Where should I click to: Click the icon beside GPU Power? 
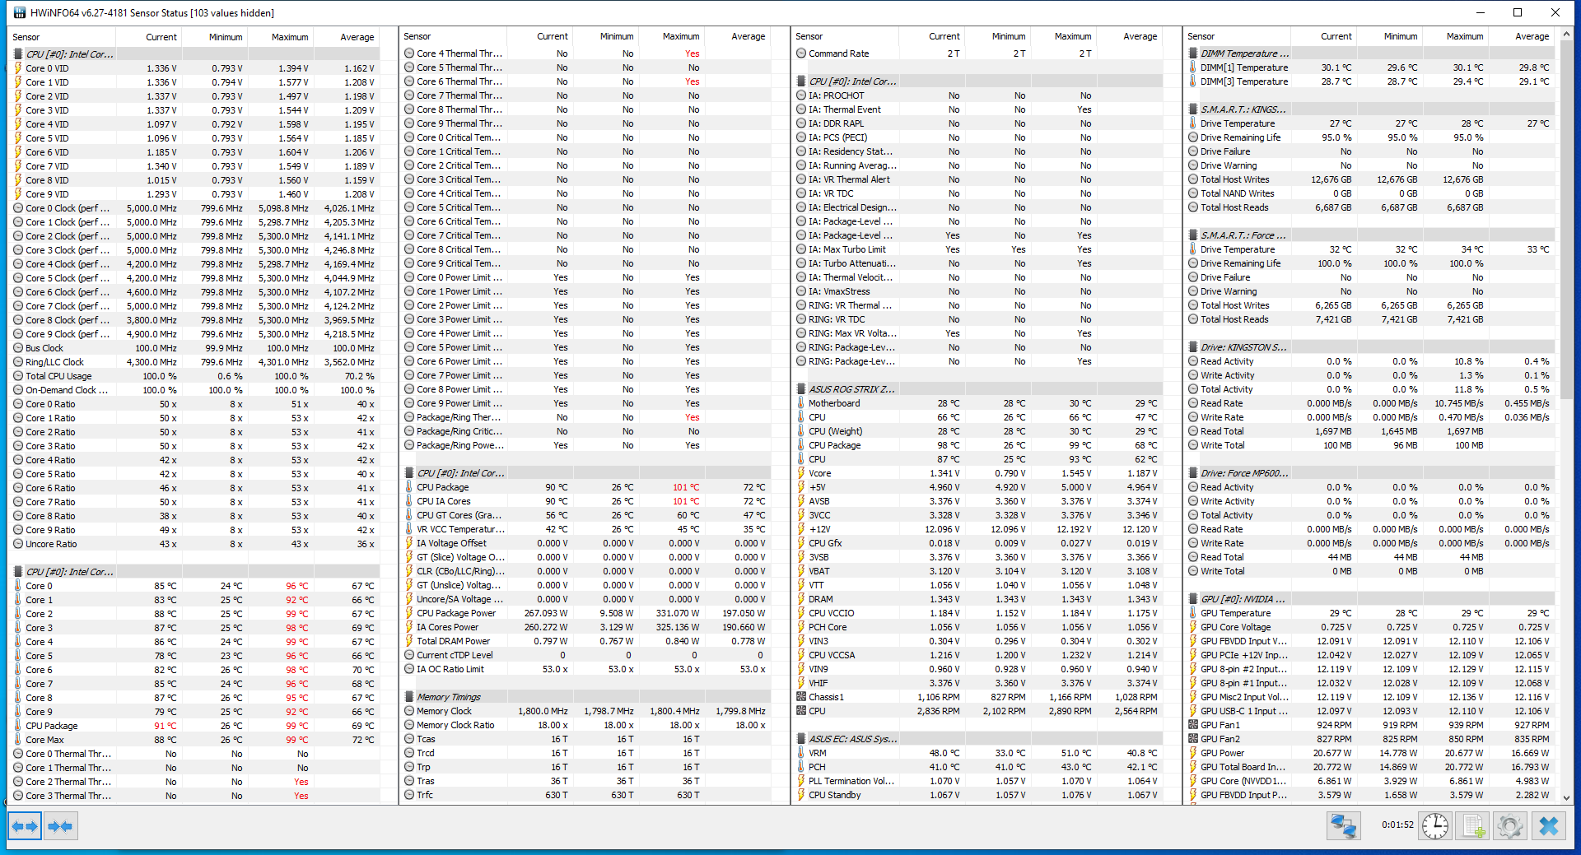(1193, 753)
